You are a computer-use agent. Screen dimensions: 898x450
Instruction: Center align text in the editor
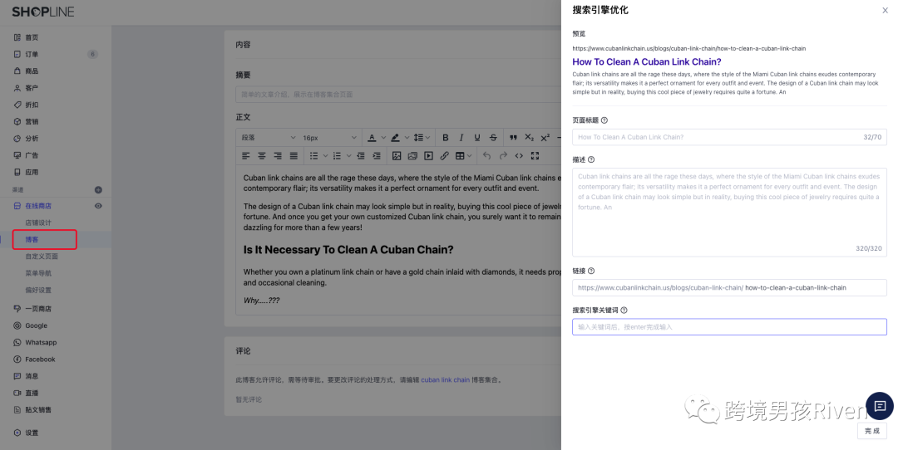[x=262, y=155]
